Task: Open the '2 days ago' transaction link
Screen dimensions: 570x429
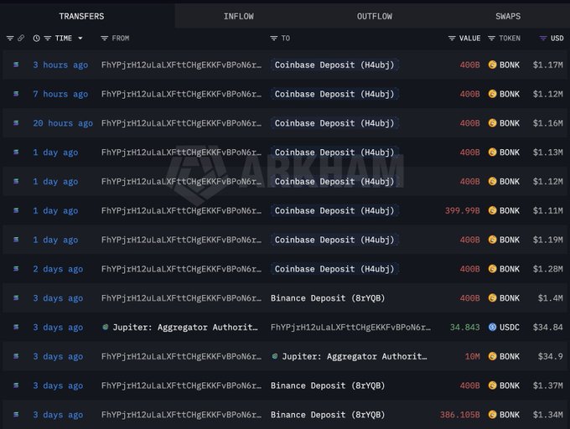Action: click(x=58, y=269)
